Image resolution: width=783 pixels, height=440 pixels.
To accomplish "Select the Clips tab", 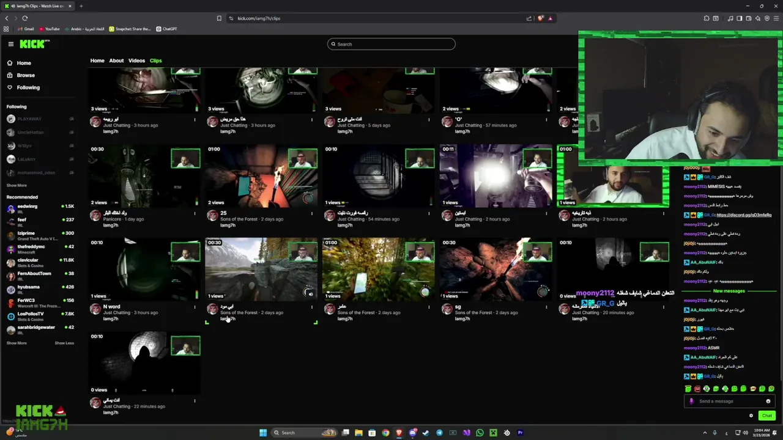I will pyautogui.click(x=156, y=61).
